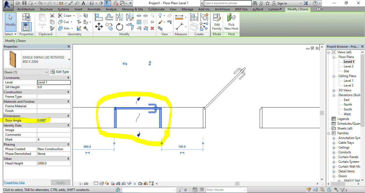Viewport: 365px width, 193px height.
Task: Open the Edit Family tool
Action: tap(217, 22)
